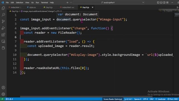Open the View menu
This screenshot has width=179, height=101.
(x=27, y=3)
